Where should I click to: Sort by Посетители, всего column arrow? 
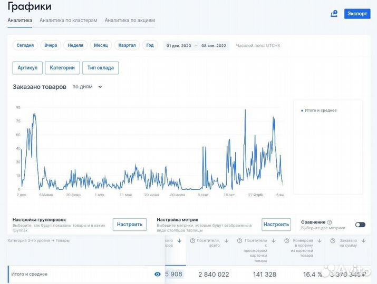[x=226, y=240]
